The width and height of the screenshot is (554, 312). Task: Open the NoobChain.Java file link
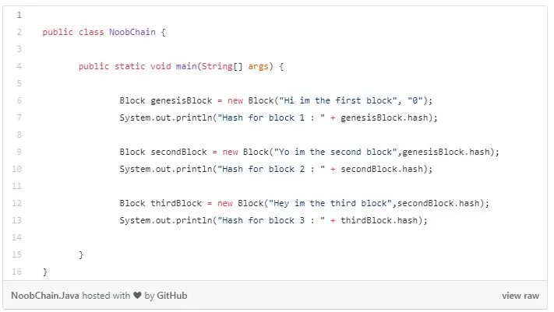[x=45, y=296]
